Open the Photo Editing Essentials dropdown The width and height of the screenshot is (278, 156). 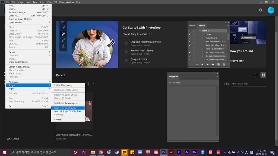137,34
